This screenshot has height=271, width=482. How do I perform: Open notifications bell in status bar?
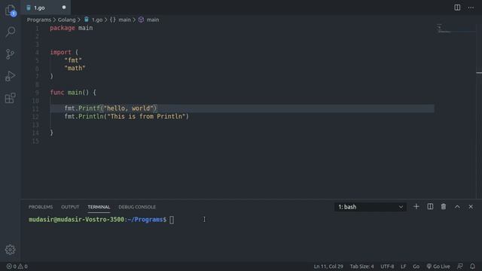point(472,266)
